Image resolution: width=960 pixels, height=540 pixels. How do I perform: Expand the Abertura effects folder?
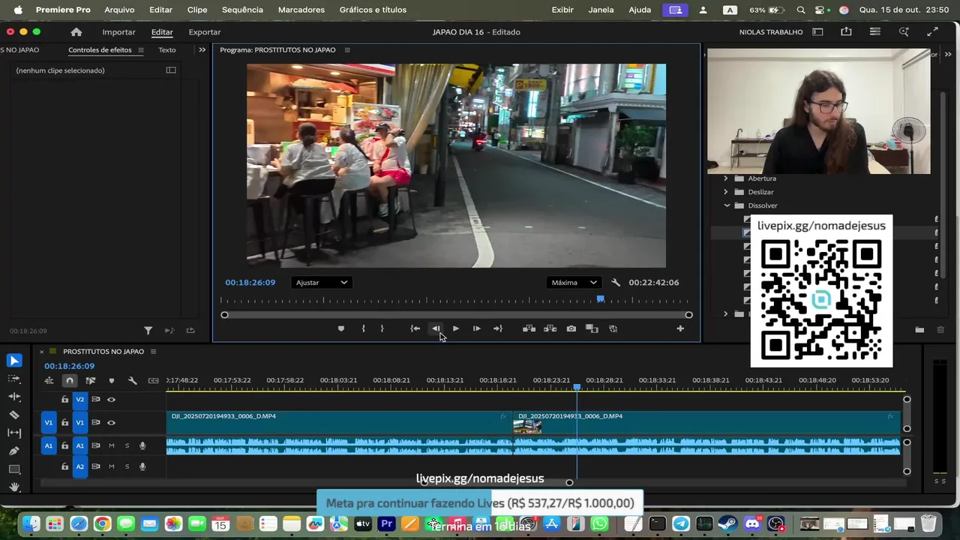coord(725,178)
